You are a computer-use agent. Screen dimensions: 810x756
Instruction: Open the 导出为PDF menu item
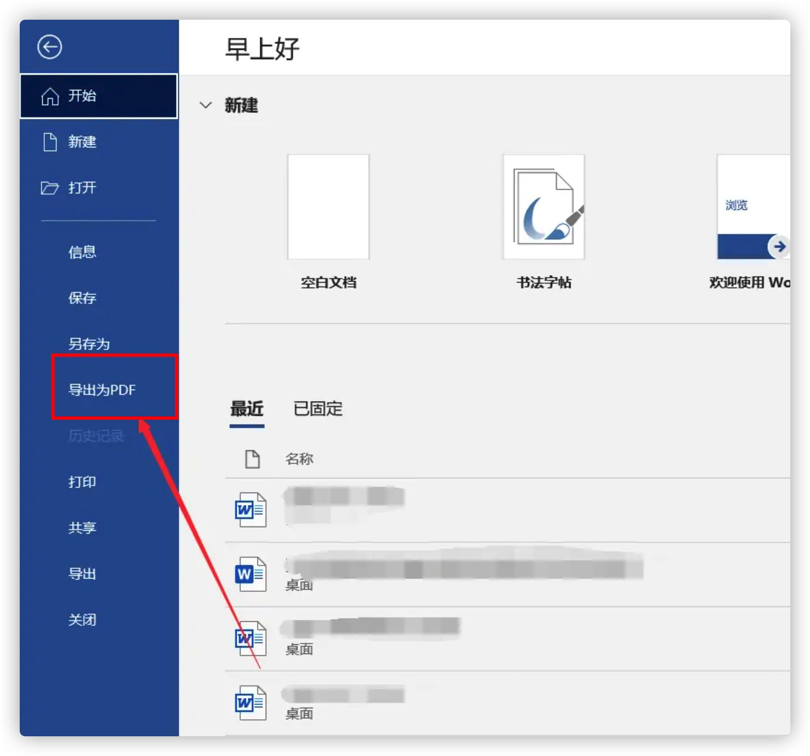[x=102, y=390]
